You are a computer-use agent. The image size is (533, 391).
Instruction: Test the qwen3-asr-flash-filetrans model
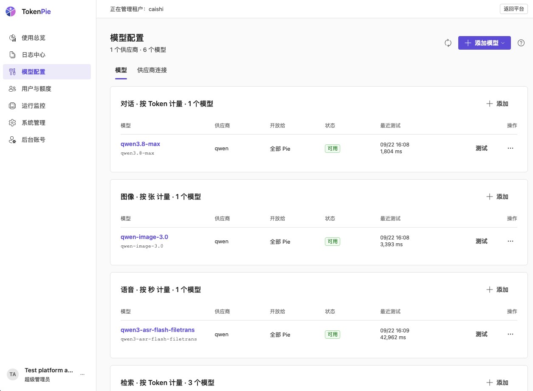pyautogui.click(x=482, y=334)
